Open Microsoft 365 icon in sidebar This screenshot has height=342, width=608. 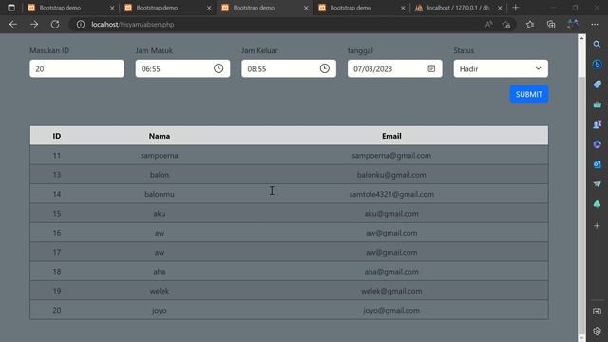pyautogui.click(x=598, y=144)
